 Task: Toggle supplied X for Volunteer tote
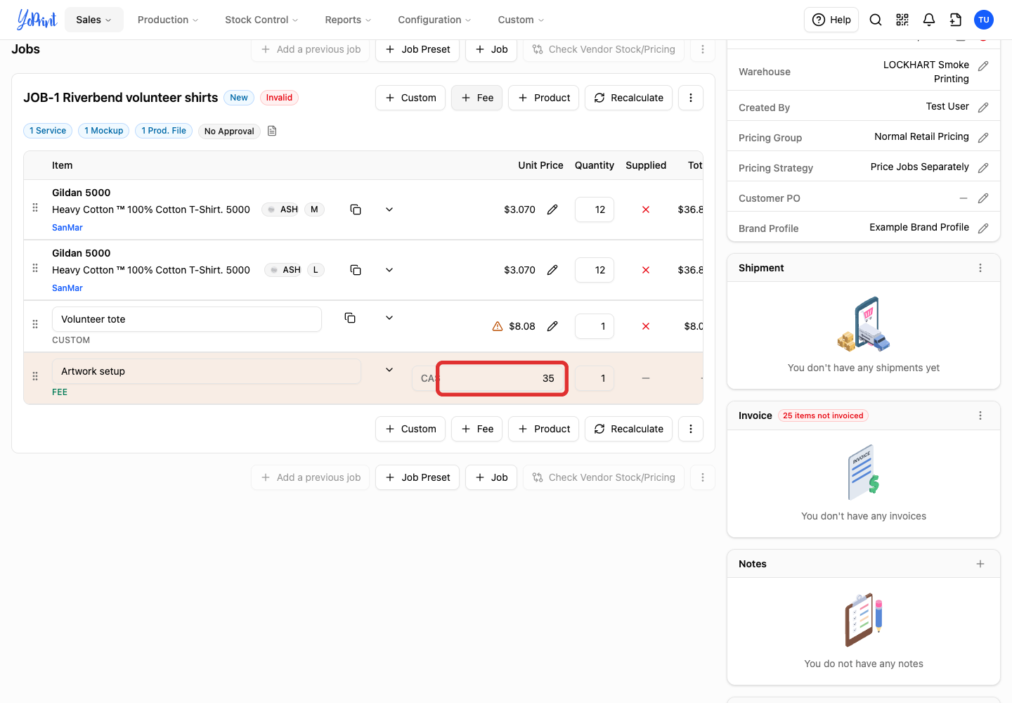[x=646, y=326]
